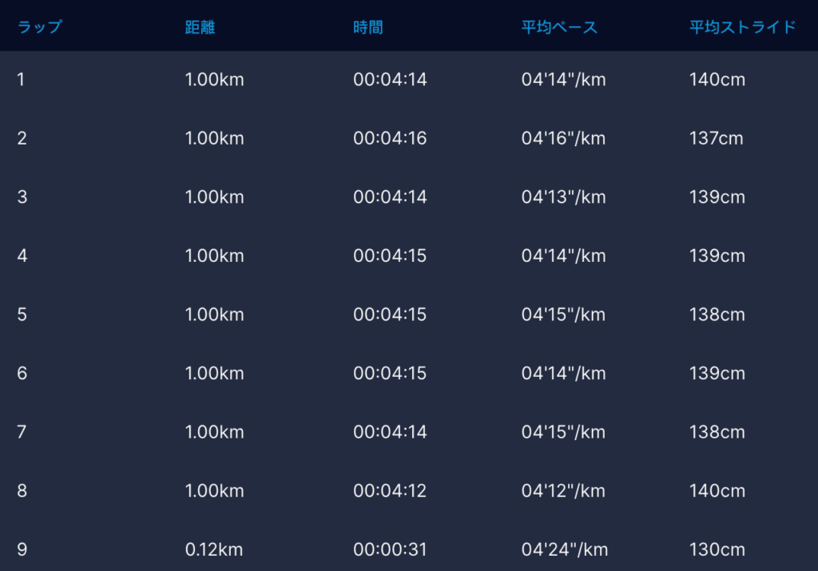The height and width of the screenshot is (571, 818).
Task: Click lap number 1 in the first row
Action: (21, 80)
